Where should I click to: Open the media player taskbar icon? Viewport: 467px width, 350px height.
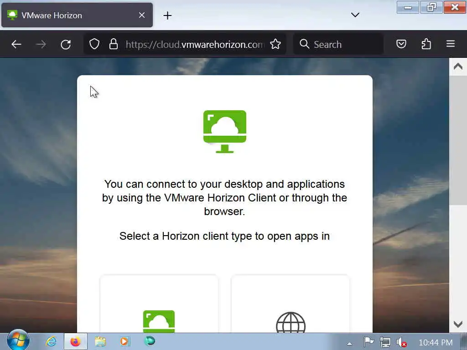(x=125, y=341)
